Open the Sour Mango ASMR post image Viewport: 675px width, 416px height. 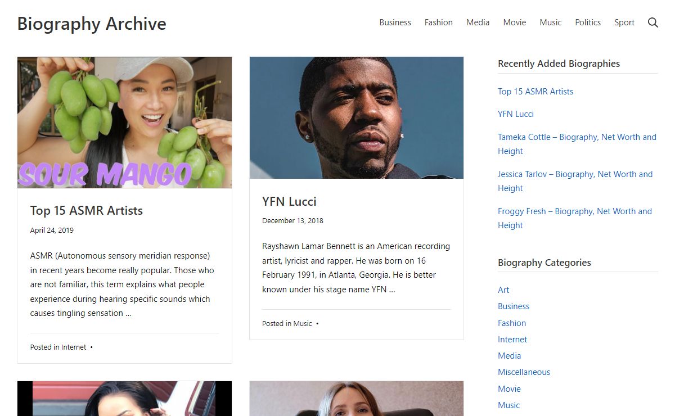(124, 122)
